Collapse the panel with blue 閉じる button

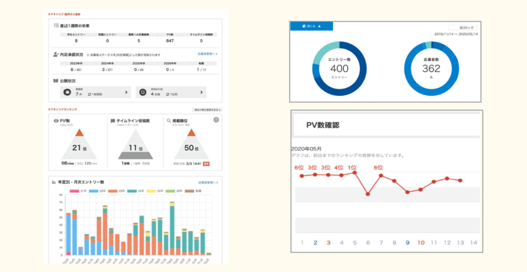point(311,26)
